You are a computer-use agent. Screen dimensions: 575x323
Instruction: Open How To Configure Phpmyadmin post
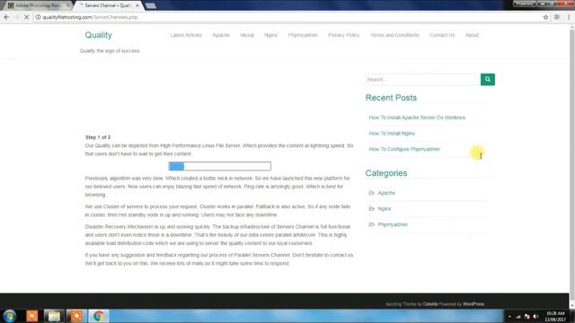404,149
